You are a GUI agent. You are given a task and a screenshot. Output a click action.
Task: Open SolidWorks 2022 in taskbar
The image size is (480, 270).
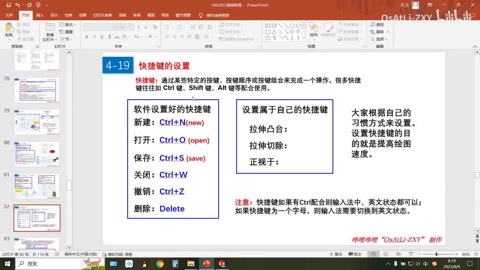point(222,264)
